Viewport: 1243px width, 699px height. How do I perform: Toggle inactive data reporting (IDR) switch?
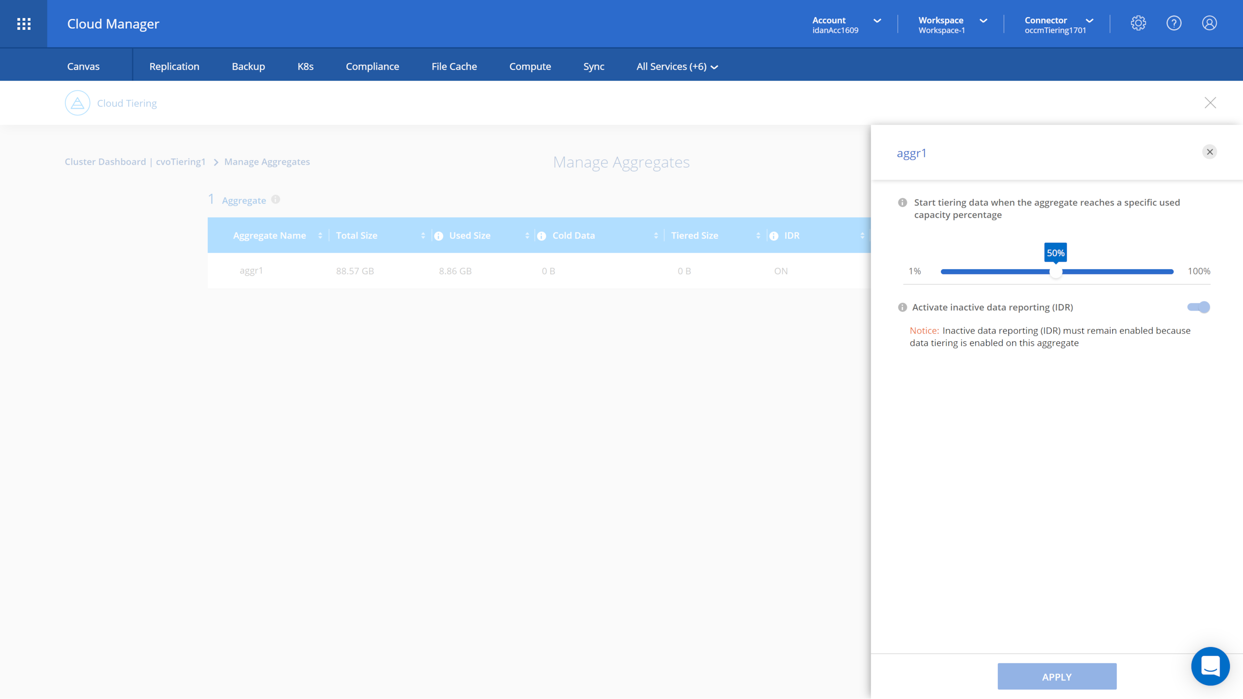point(1198,307)
